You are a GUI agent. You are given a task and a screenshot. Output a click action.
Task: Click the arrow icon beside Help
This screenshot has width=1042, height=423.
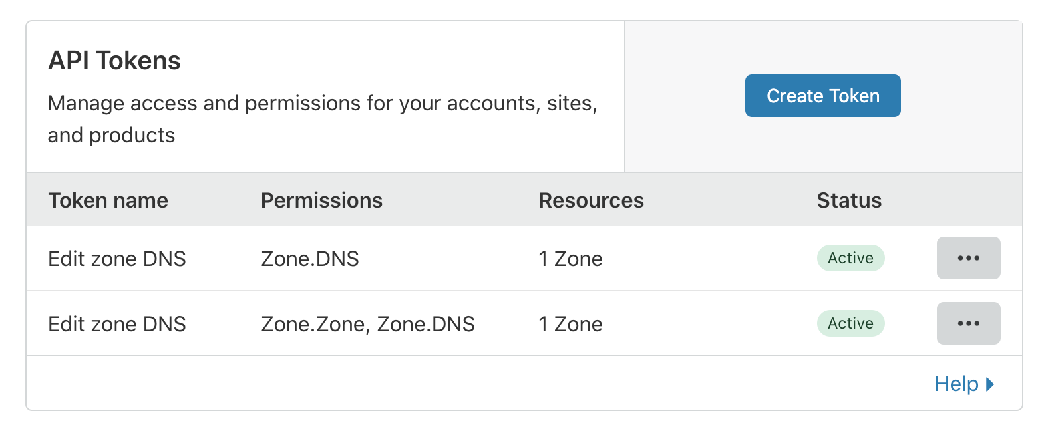[x=990, y=384]
